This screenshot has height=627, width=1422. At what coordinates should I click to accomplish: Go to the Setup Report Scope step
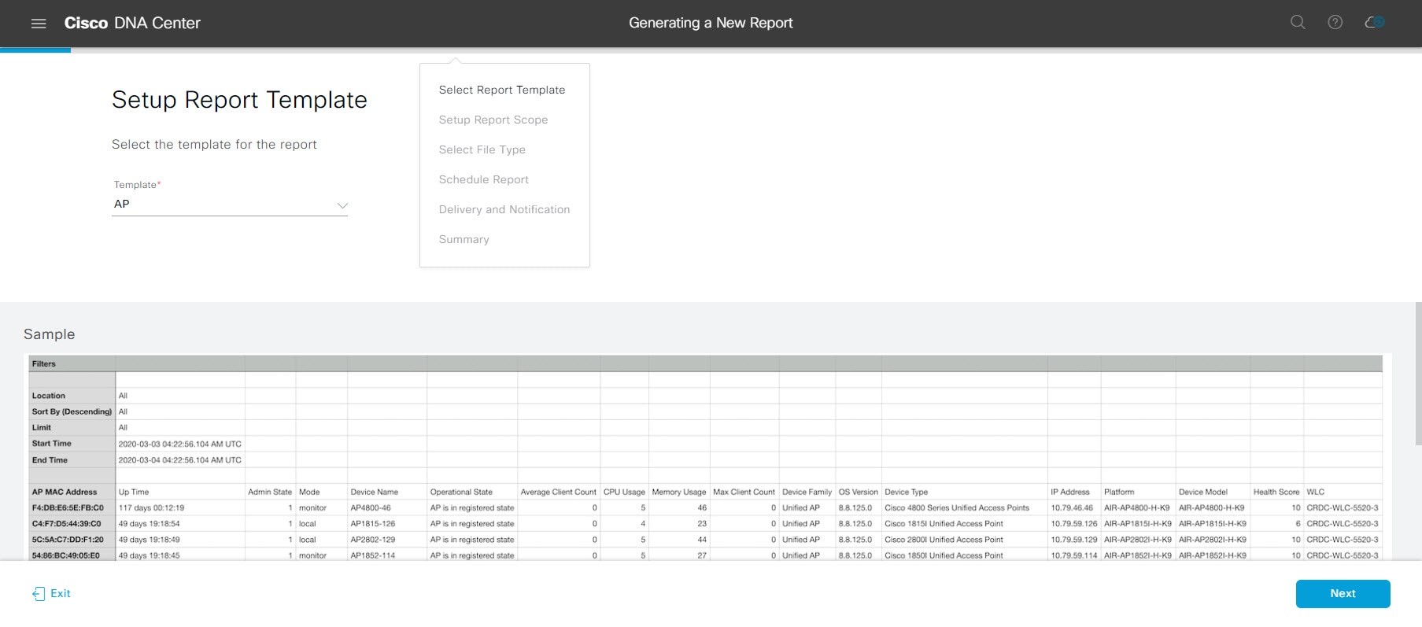point(493,120)
